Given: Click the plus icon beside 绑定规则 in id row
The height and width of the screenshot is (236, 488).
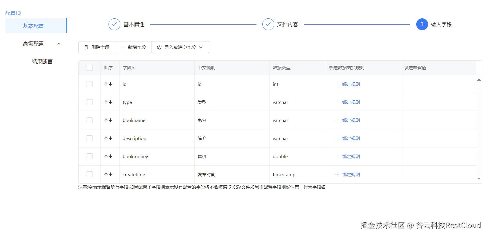Looking at the screenshot, I should coord(337,84).
